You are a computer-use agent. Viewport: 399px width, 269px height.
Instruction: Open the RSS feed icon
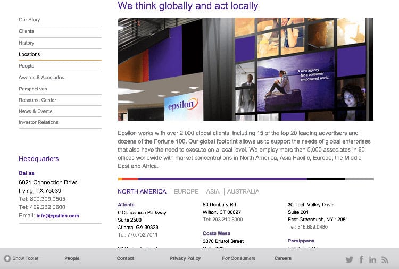pyautogui.click(x=385, y=259)
